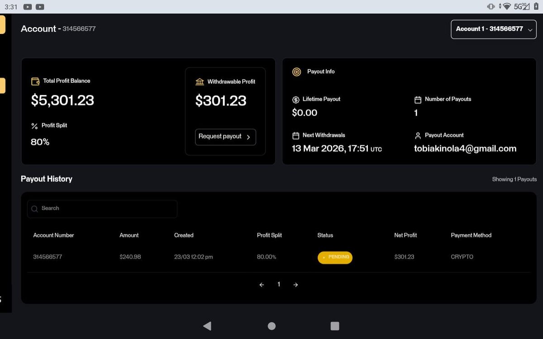Viewport: 543px width, 339px height.
Task: Select page number 1 in pagination
Action: (279, 284)
